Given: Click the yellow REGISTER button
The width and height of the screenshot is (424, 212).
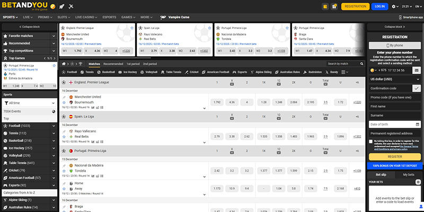Looking at the screenshot, I should [395, 157].
